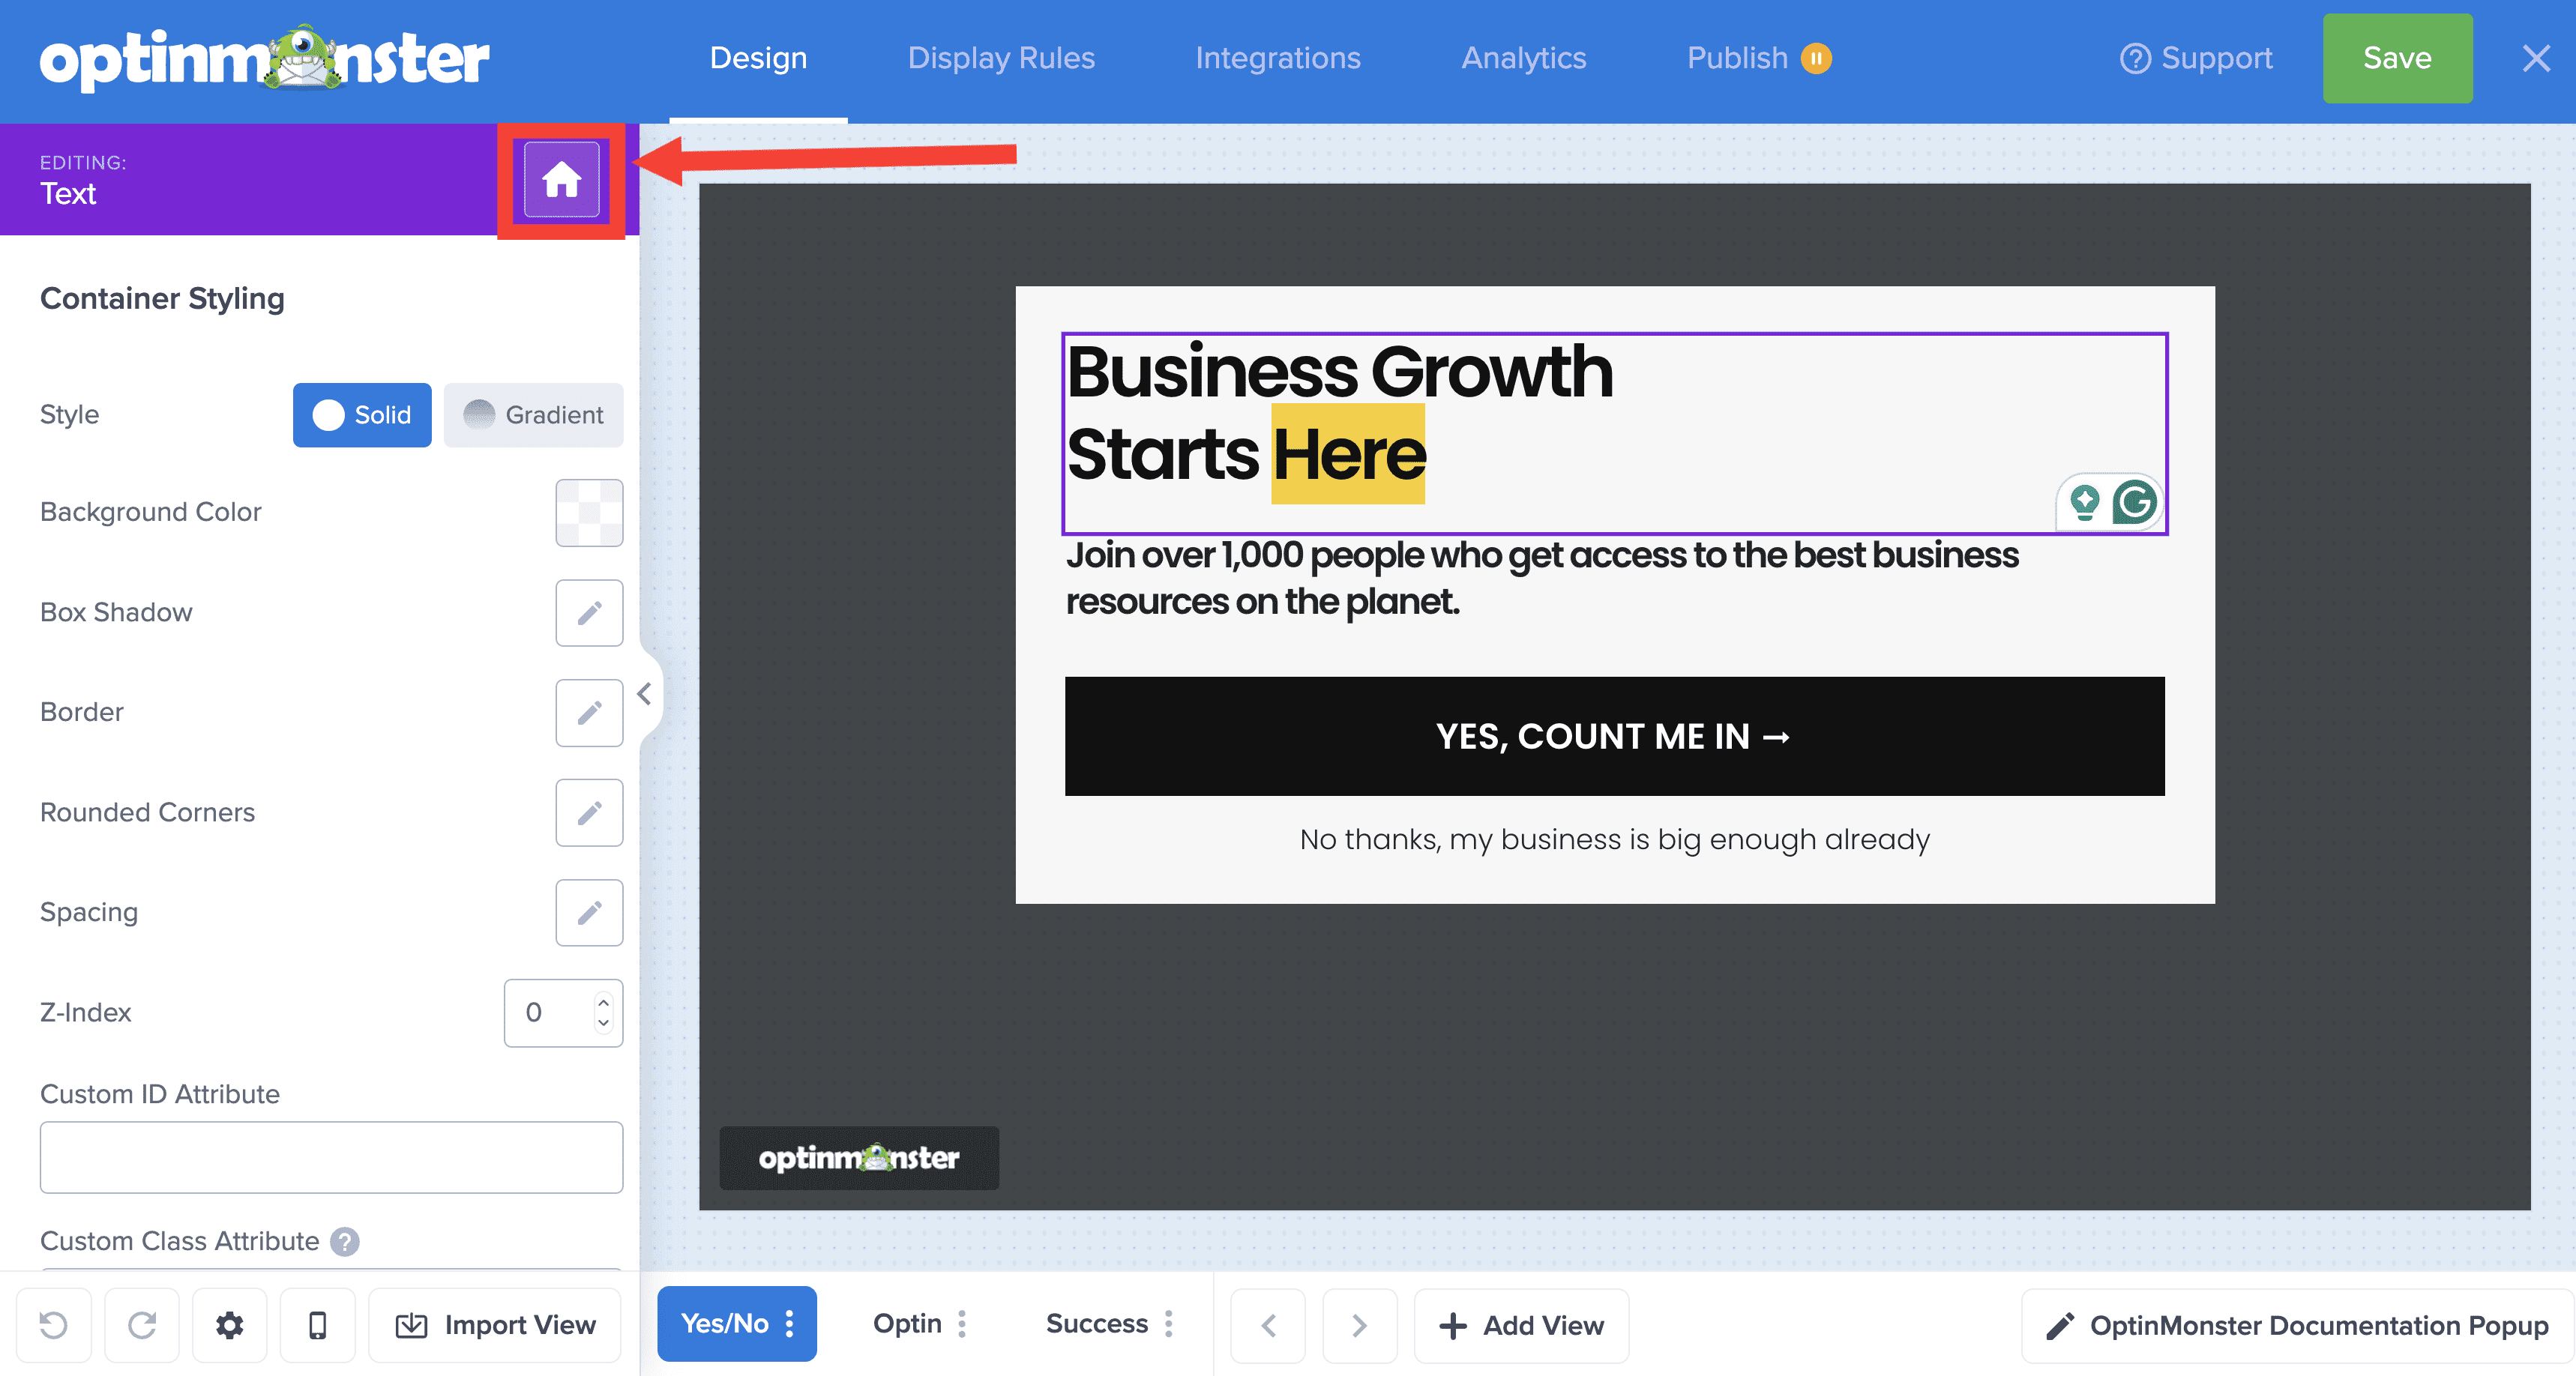Click the Add View button

pyautogui.click(x=1521, y=1325)
